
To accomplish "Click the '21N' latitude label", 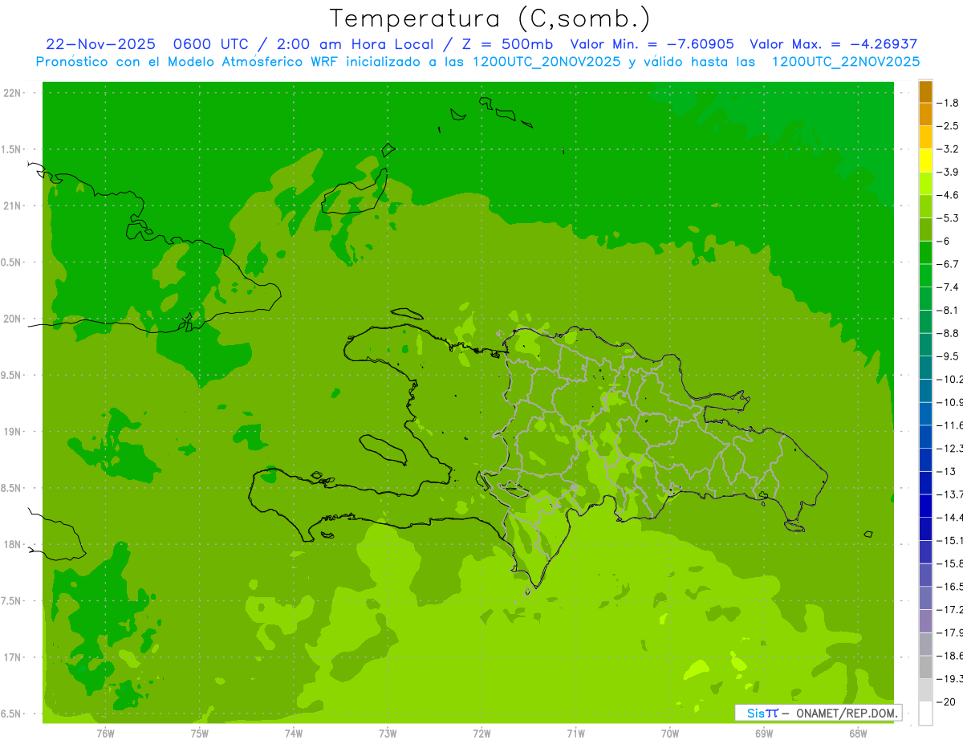I will click(13, 205).
